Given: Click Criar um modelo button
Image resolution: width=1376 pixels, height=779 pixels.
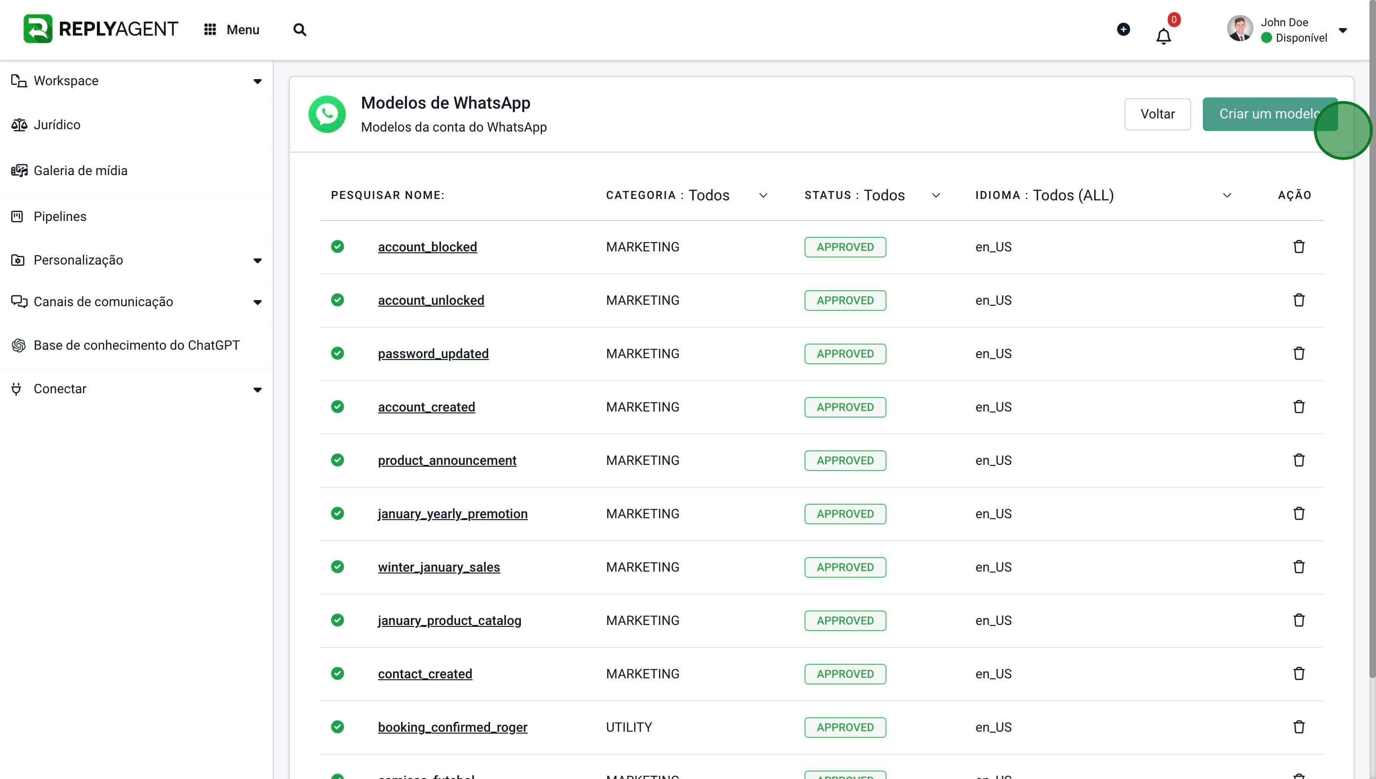Looking at the screenshot, I should pyautogui.click(x=1270, y=114).
